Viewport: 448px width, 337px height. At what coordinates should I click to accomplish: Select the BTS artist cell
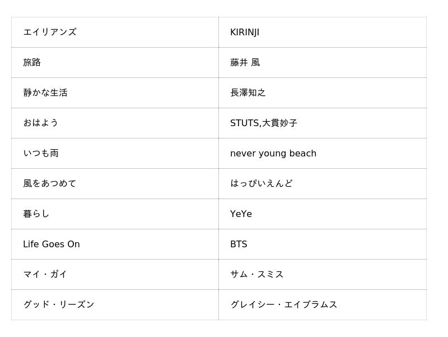[323, 244]
